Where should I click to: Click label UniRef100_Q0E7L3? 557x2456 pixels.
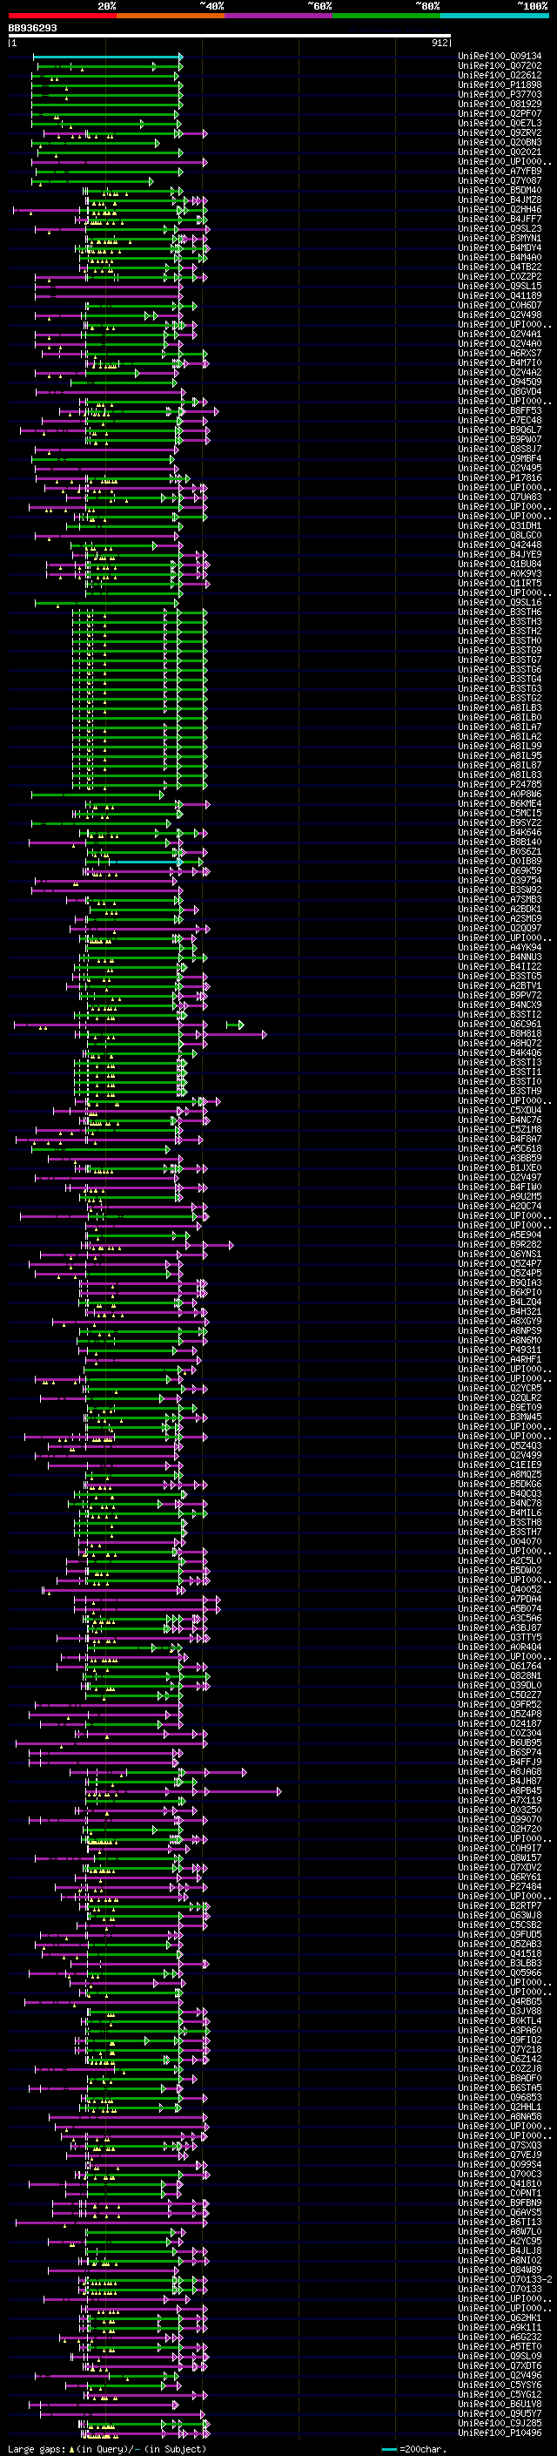pos(500,123)
